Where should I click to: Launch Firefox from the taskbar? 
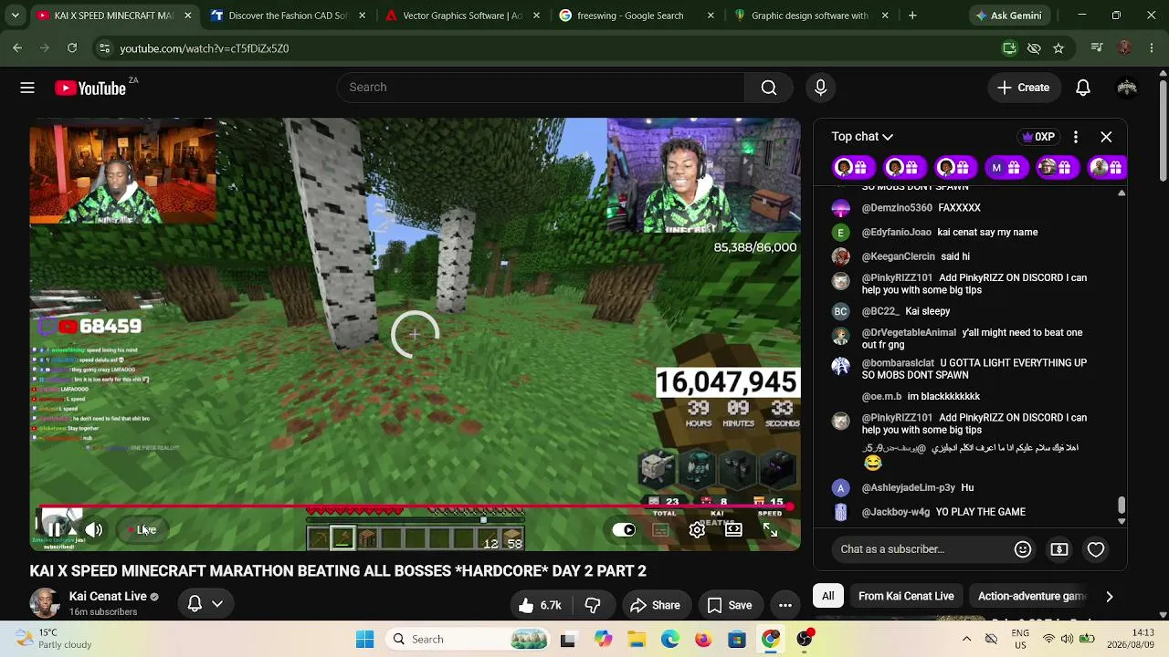tap(702, 640)
